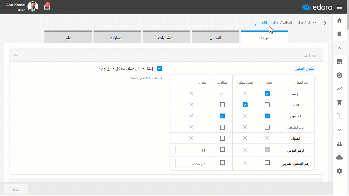Screen dimensions: 349x196
Task: Click حقول العميل heading text
Action: pyautogui.click(x=305, y=69)
